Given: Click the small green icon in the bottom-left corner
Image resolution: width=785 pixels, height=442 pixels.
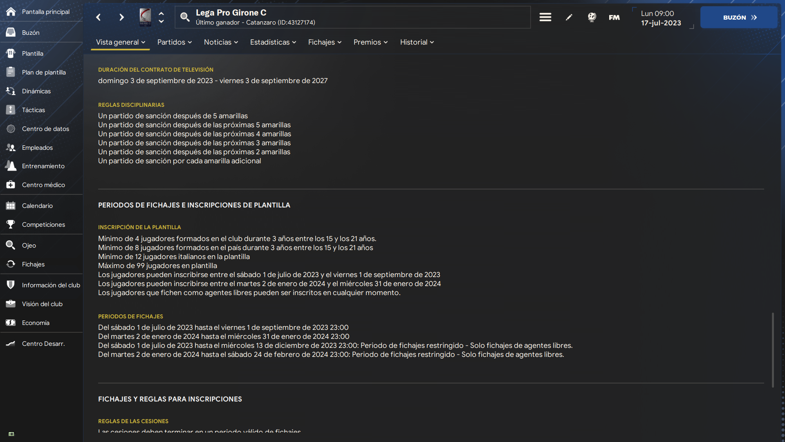Looking at the screenshot, I should 11,434.
